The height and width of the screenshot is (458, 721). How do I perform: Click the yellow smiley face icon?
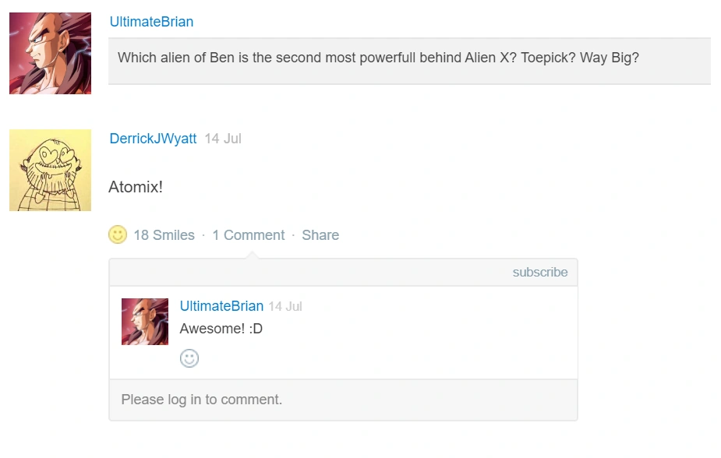(x=118, y=234)
